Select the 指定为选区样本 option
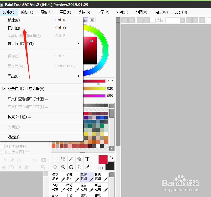This screenshot has width=211, height=197. pyautogui.click(x=2, y=152)
